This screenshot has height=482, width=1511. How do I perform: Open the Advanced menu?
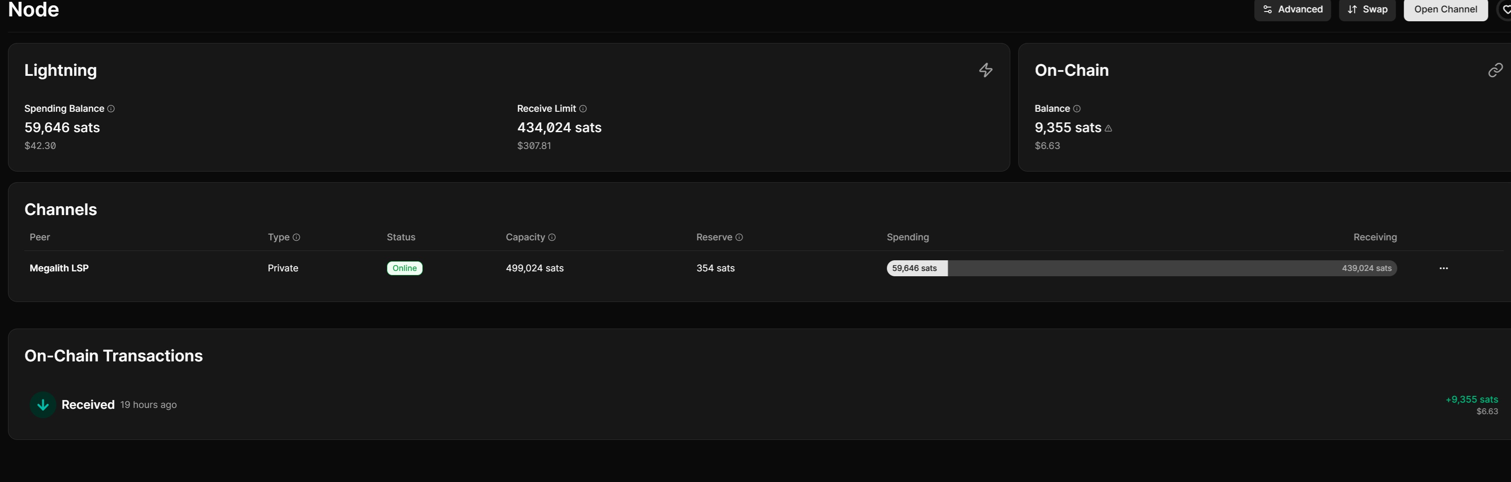point(1291,9)
